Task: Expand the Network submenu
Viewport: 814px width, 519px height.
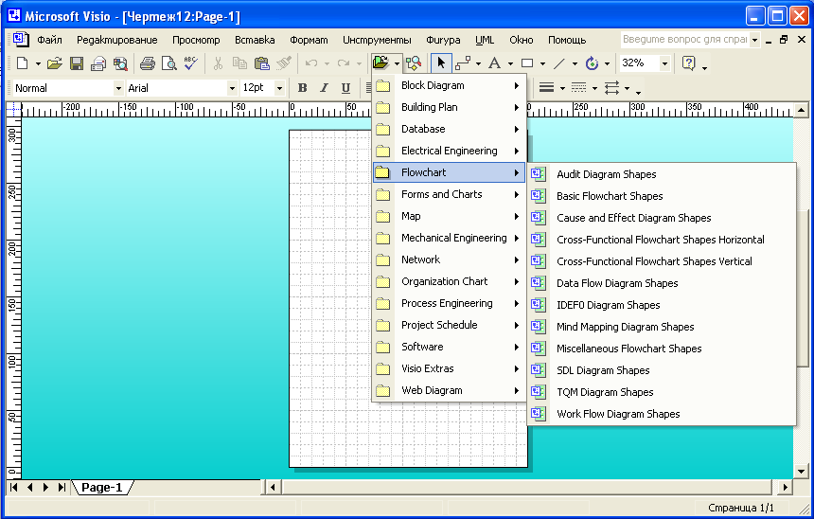Action: pos(450,259)
